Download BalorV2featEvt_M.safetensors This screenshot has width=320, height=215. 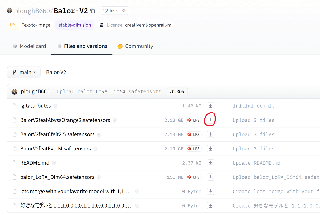[211, 149]
